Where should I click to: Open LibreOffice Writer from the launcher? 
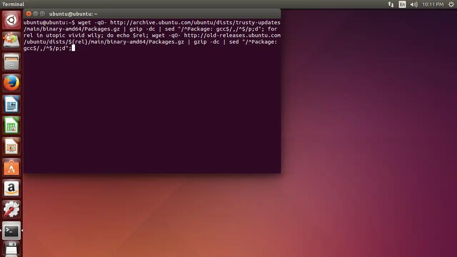click(11, 105)
